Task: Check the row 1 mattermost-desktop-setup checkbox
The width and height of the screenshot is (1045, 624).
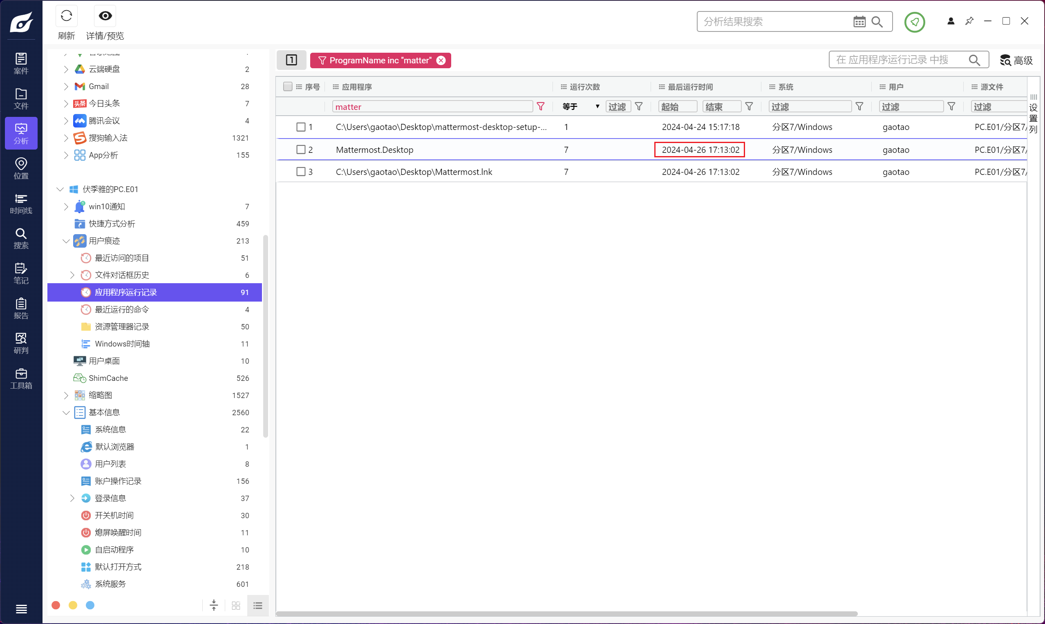Action: pos(301,127)
